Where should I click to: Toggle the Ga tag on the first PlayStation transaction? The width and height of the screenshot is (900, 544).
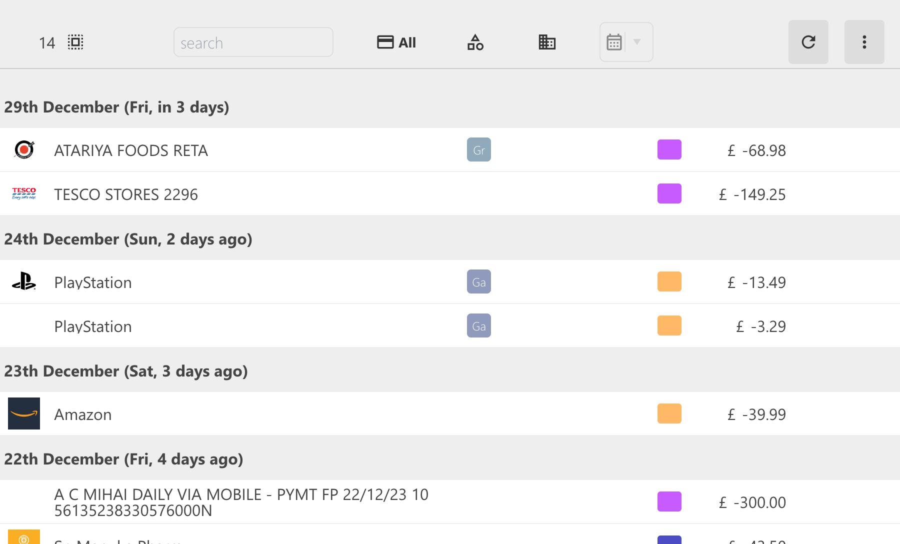click(x=478, y=281)
